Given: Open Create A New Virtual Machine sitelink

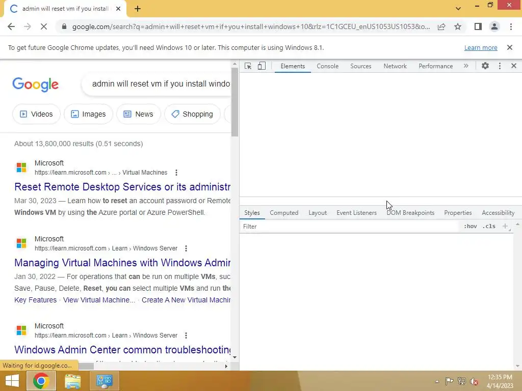Looking at the screenshot, I should pos(186,300).
